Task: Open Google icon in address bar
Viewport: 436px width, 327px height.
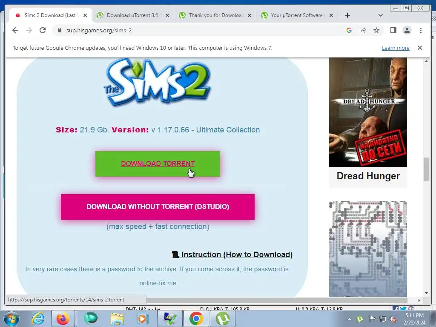Action: pos(349,30)
